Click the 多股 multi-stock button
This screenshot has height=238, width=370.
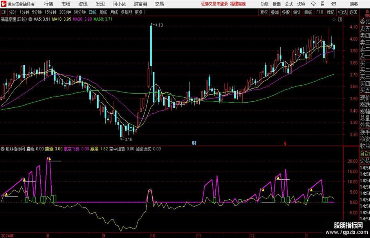pos(286,12)
